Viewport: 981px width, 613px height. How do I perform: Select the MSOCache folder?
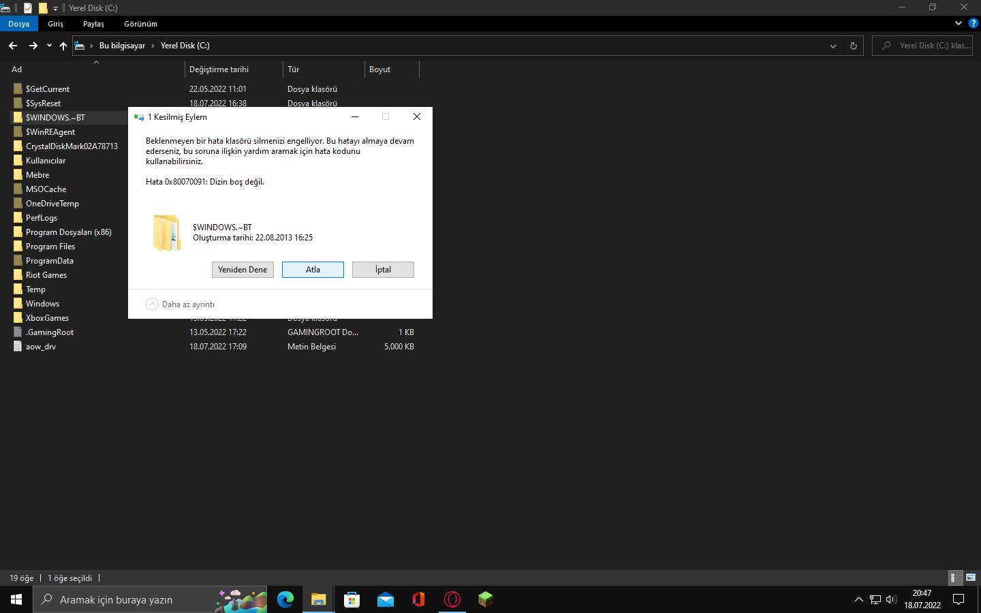pos(46,189)
